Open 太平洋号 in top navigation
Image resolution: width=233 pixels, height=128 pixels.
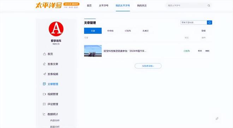tap(103, 6)
